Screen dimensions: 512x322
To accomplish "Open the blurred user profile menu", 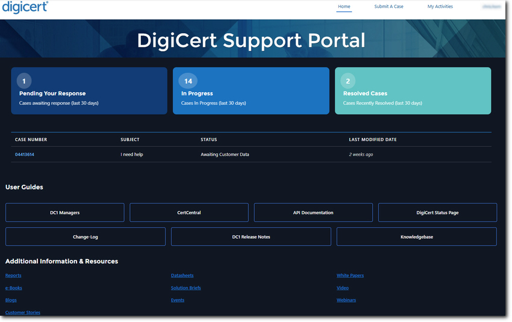I will tap(491, 7).
